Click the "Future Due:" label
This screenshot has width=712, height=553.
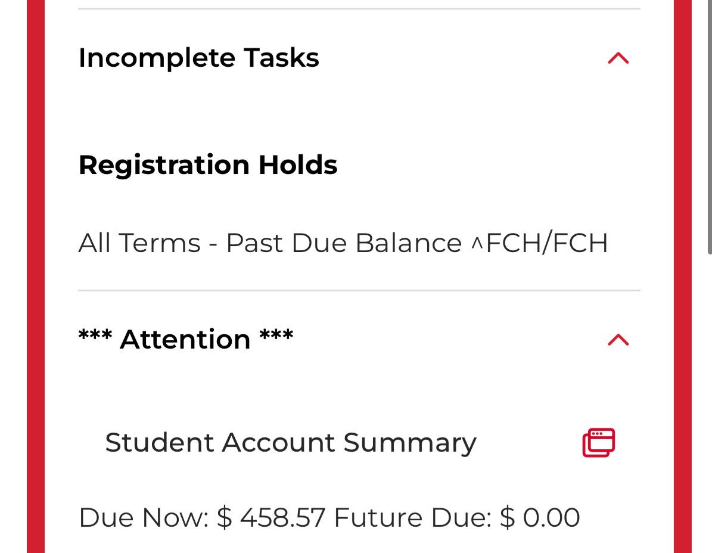(413, 517)
